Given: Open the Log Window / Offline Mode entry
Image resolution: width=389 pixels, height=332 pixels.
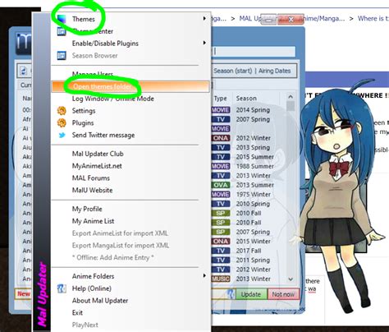Looking at the screenshot, I should tap(113, 99).
